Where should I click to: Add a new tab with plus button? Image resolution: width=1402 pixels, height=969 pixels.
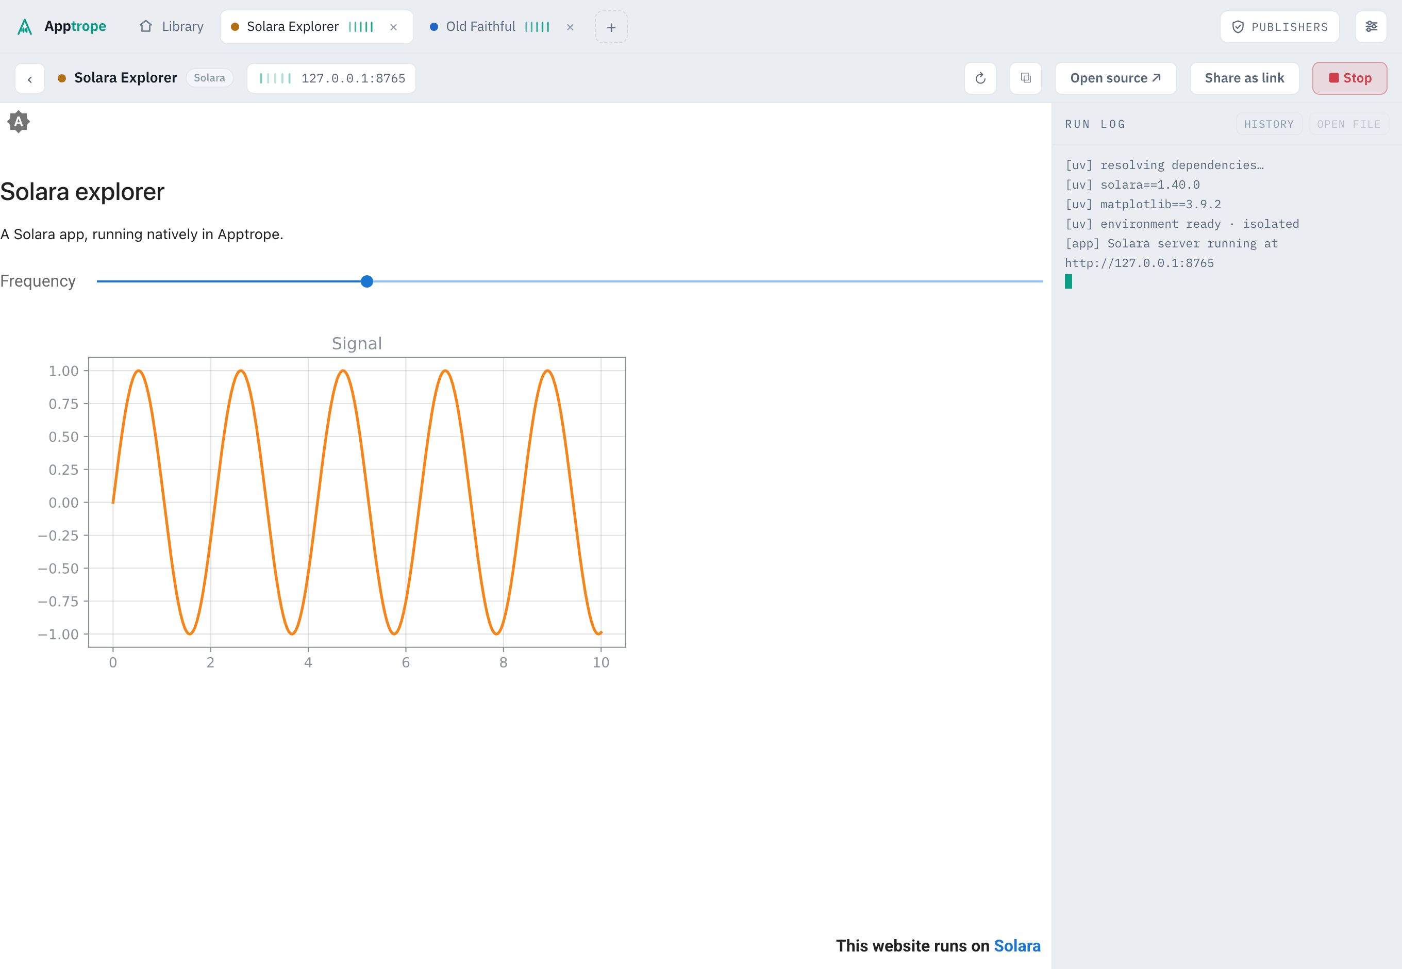pos(611,27)
